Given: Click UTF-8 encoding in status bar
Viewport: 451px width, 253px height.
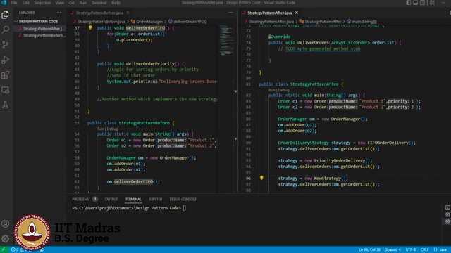Looking at the screenshot, I should pyautogui.click(x=410, y=249).
